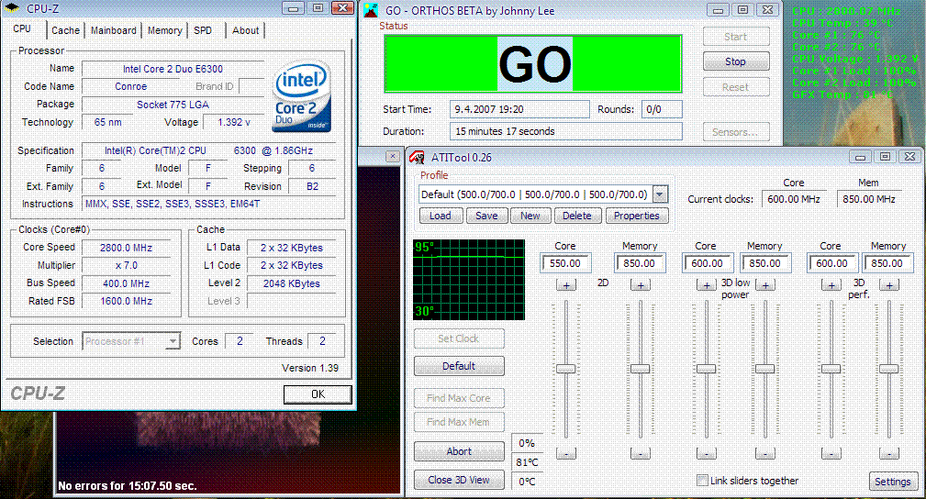Screen dimensions: 926x499
Task: Click Close 3D View button
Action: pos(459,480)
